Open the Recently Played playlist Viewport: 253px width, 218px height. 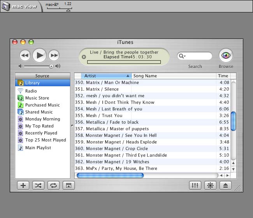[41, 133]
